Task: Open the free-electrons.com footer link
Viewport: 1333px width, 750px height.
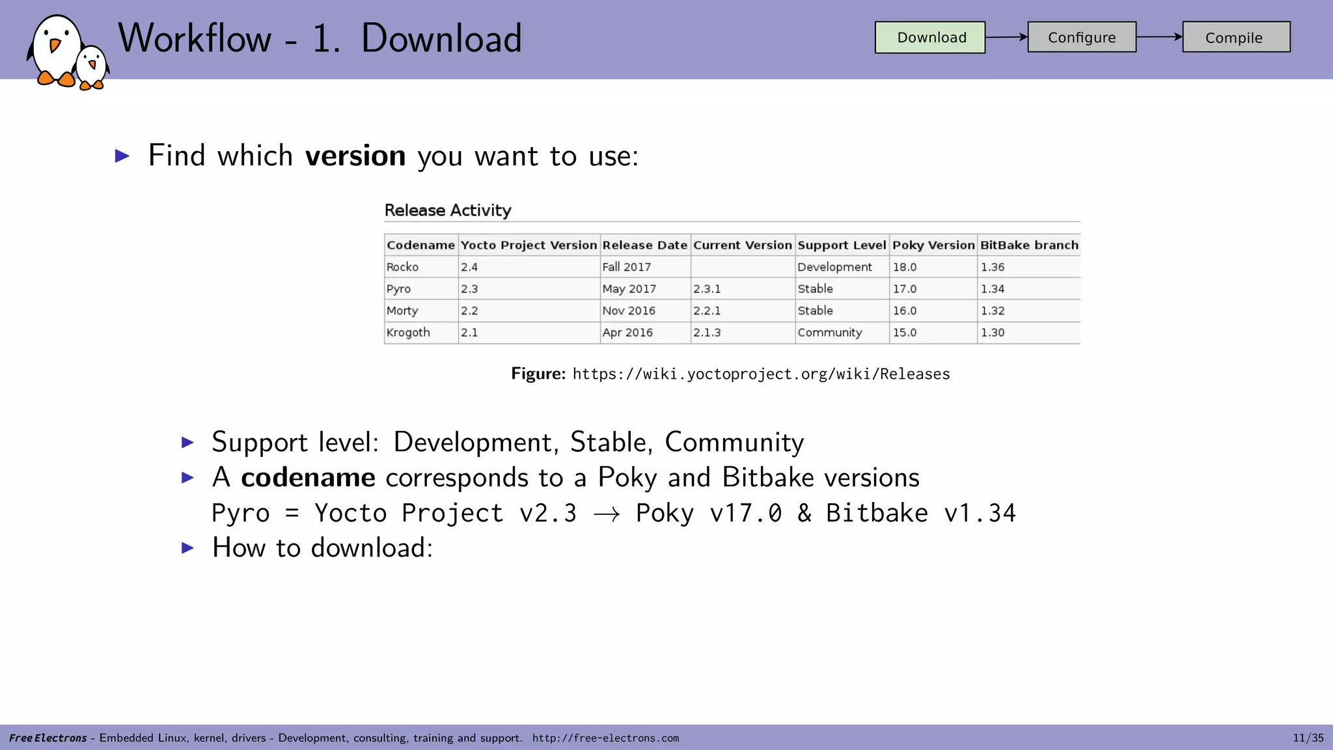Action: 605,738
